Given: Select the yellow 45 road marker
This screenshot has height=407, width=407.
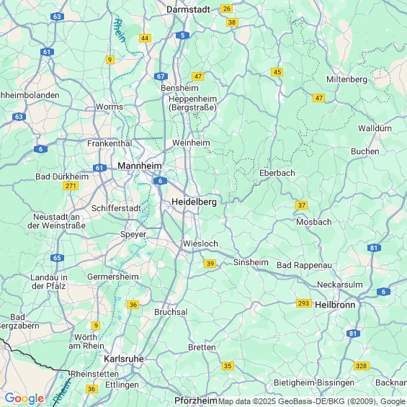Looking at the screenshot, I should point(277,72).
